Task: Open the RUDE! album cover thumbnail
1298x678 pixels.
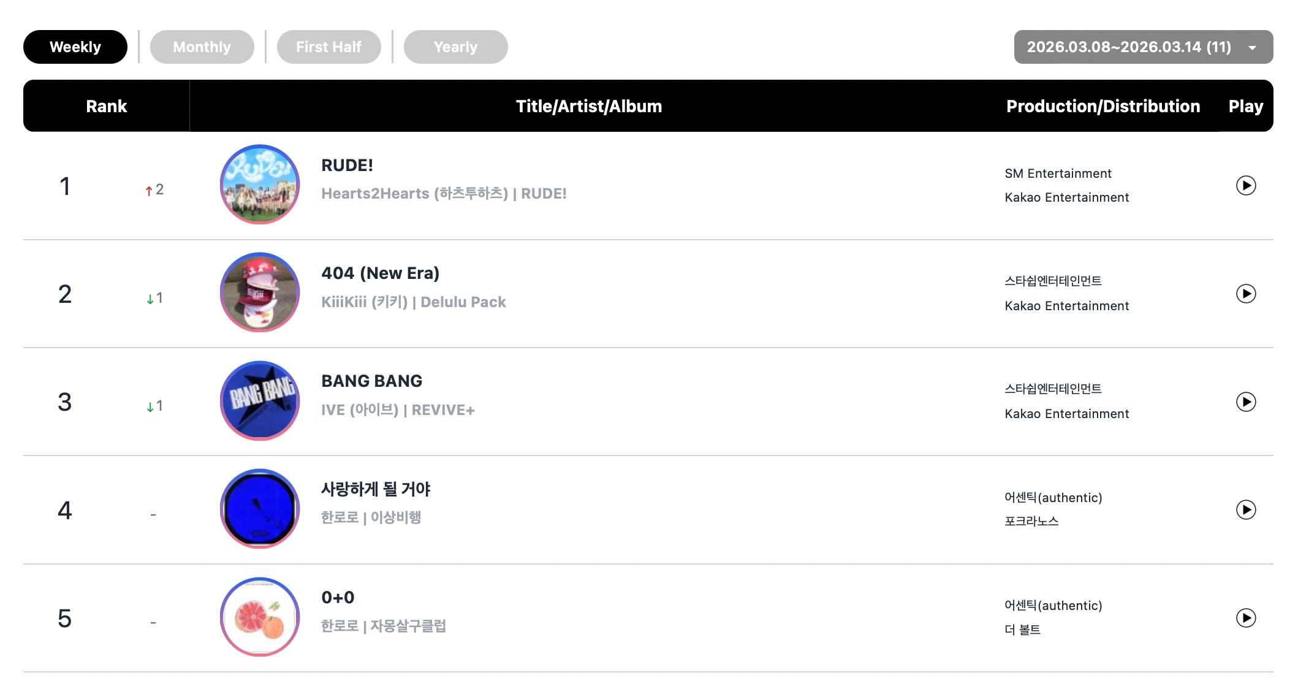Action: pyautogui.click(x=260, y=185)
